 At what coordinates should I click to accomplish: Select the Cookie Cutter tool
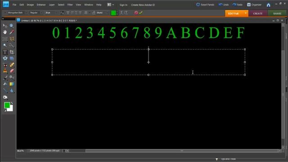5,58
